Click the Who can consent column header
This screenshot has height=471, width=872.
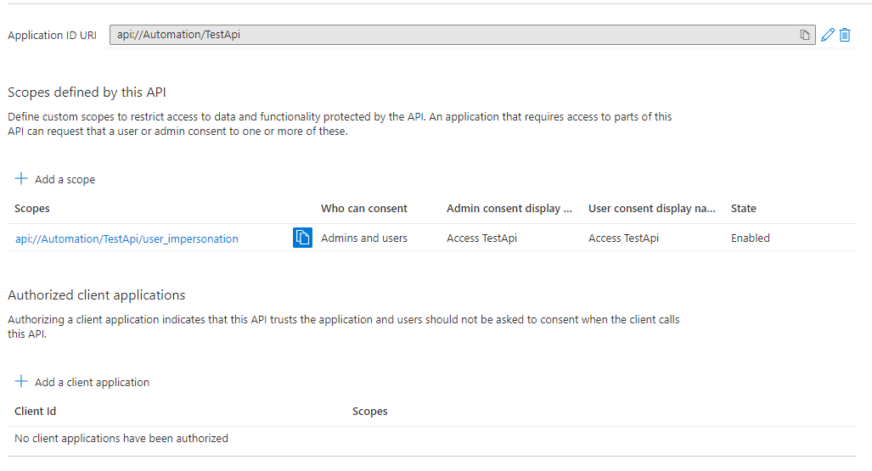click(x=363, y=208)
